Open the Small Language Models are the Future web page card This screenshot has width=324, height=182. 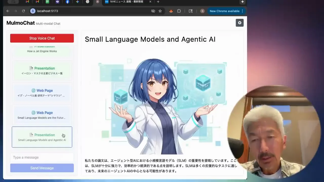pyautogui.click(x=42, y=115)
